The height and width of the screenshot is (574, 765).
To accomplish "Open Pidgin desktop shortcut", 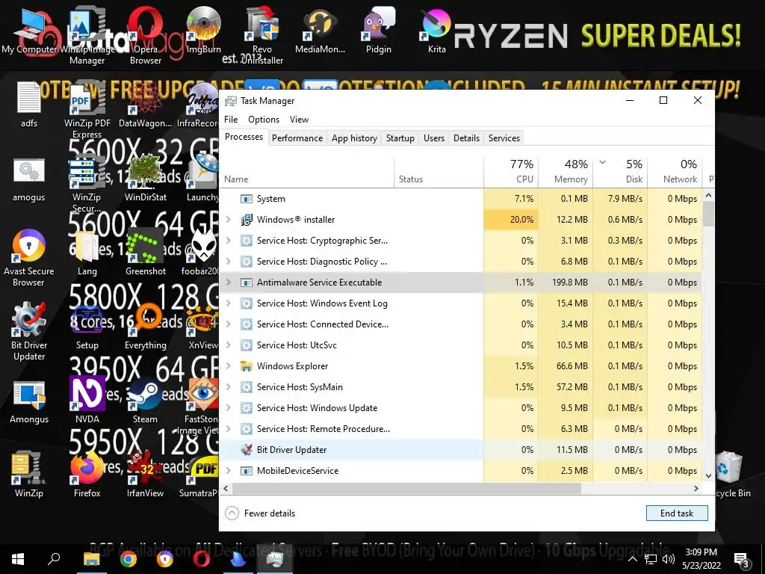I will pos(379,31).
